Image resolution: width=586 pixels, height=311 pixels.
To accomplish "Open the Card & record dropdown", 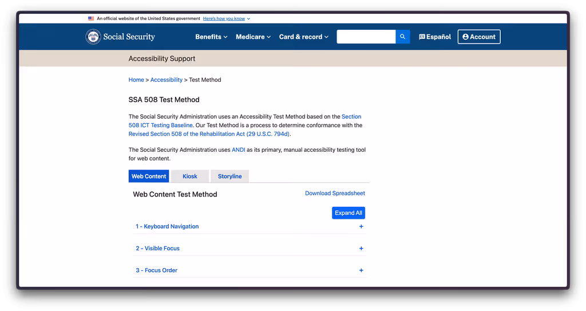I will [x=303, y=37].
